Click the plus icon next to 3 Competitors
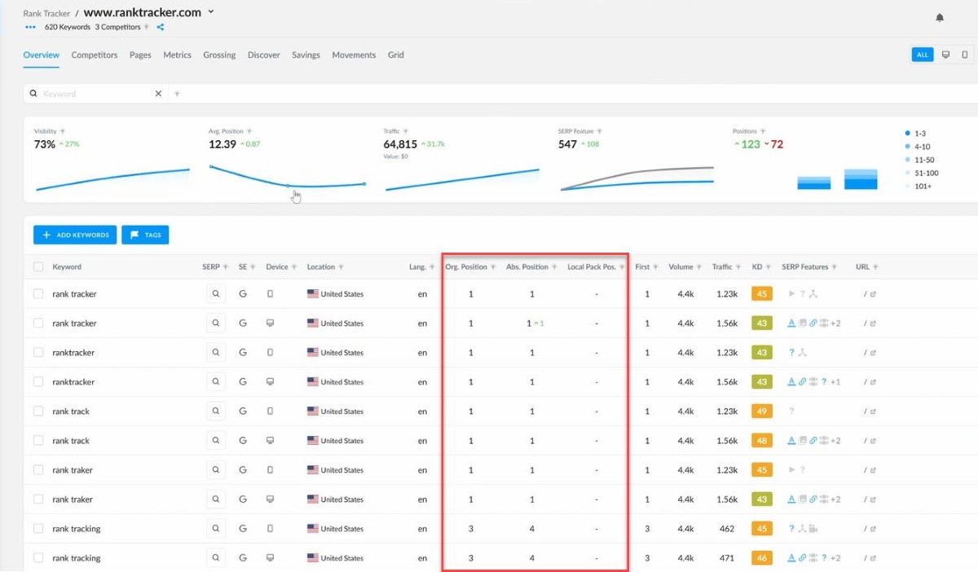This screenshot has height=572, width=978. (147, 27)
